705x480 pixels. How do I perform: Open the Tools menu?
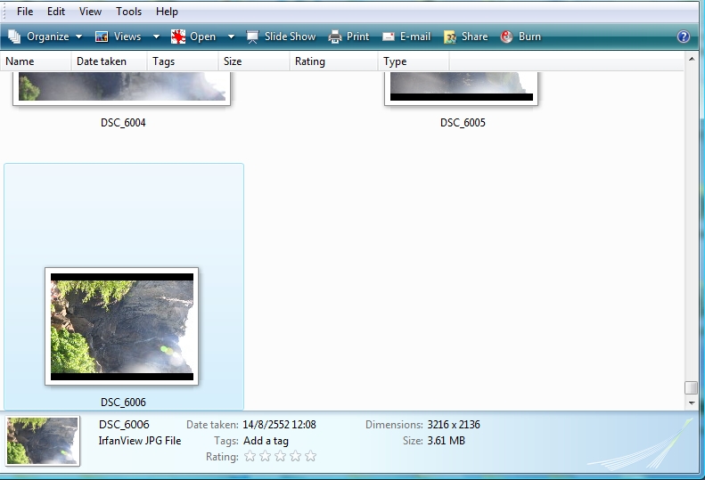click(x=128, y=12)
